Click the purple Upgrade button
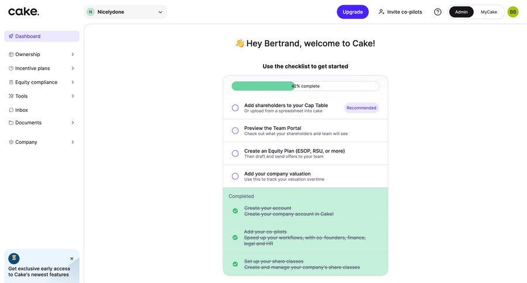The height and width of the screenshot is (283, 527). point(353,12)
